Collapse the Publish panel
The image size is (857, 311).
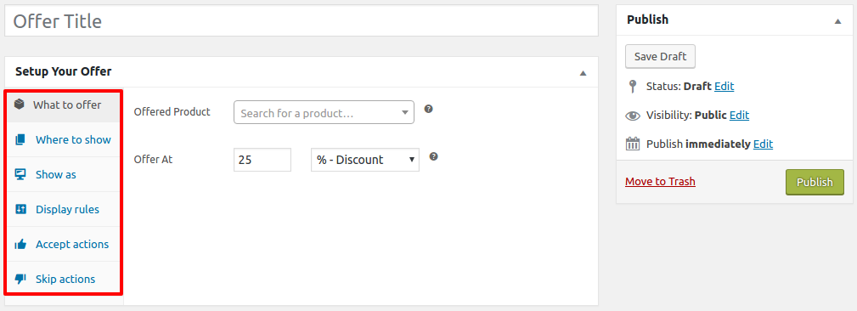837,21
